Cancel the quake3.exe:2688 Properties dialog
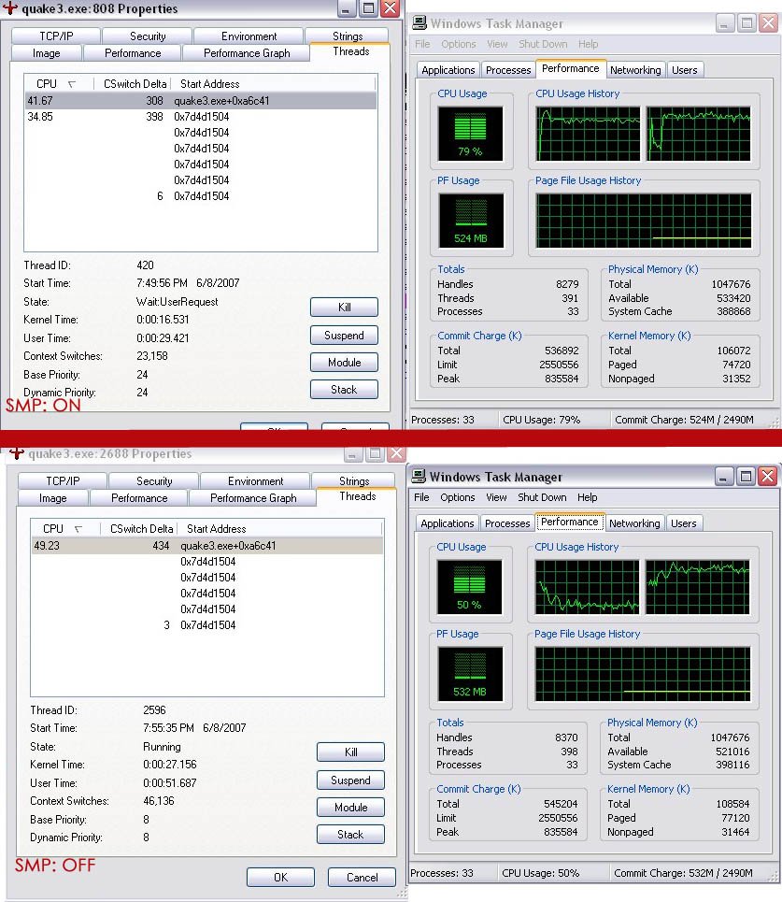This screenshot has width=782, height=902. (x=362, y=877)
